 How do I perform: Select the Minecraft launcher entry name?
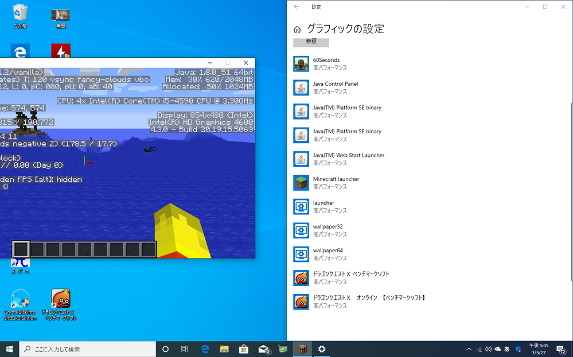(x=336, y=178)
